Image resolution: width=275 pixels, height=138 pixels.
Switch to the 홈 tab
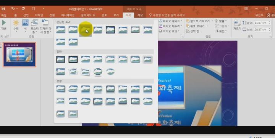point(16,15)
